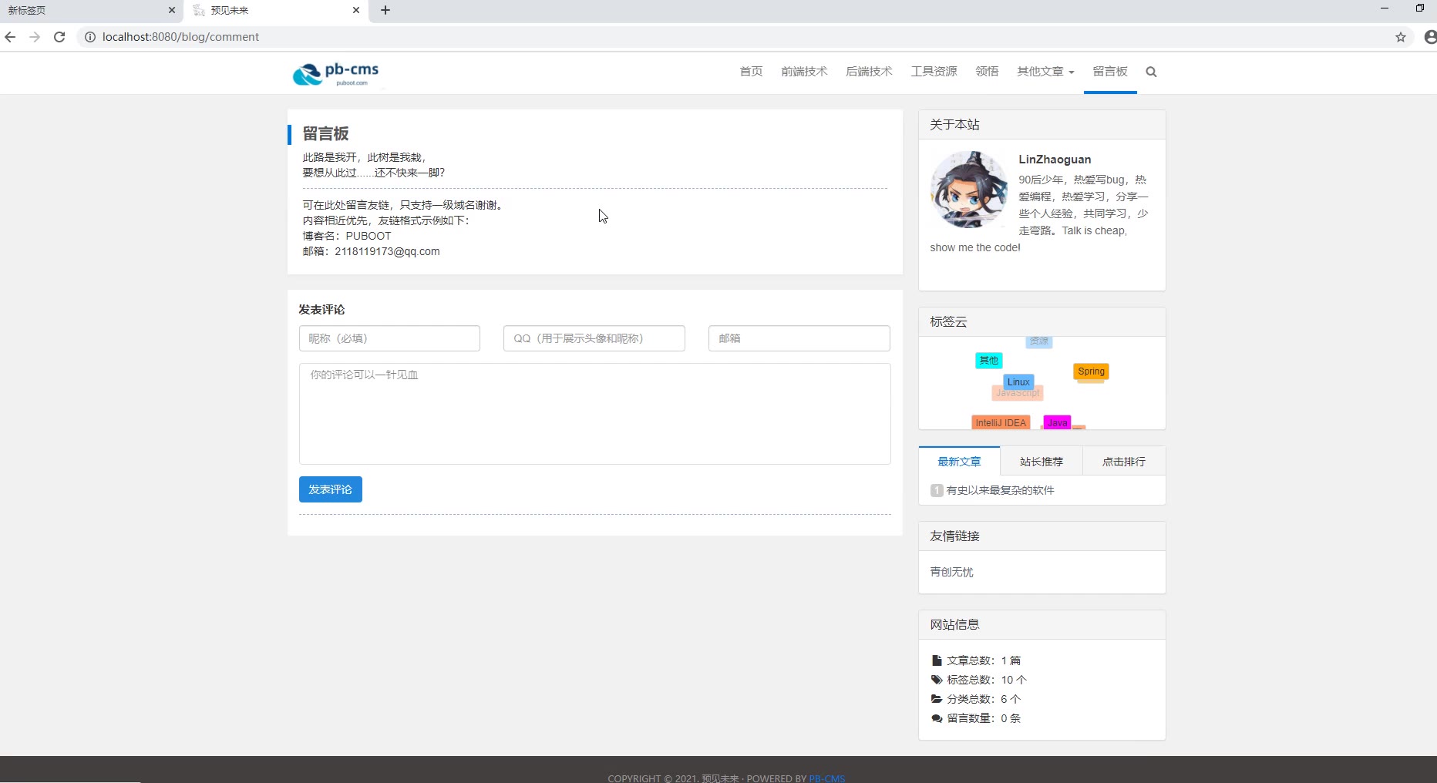Bookmark this page with star icon

1401,37
